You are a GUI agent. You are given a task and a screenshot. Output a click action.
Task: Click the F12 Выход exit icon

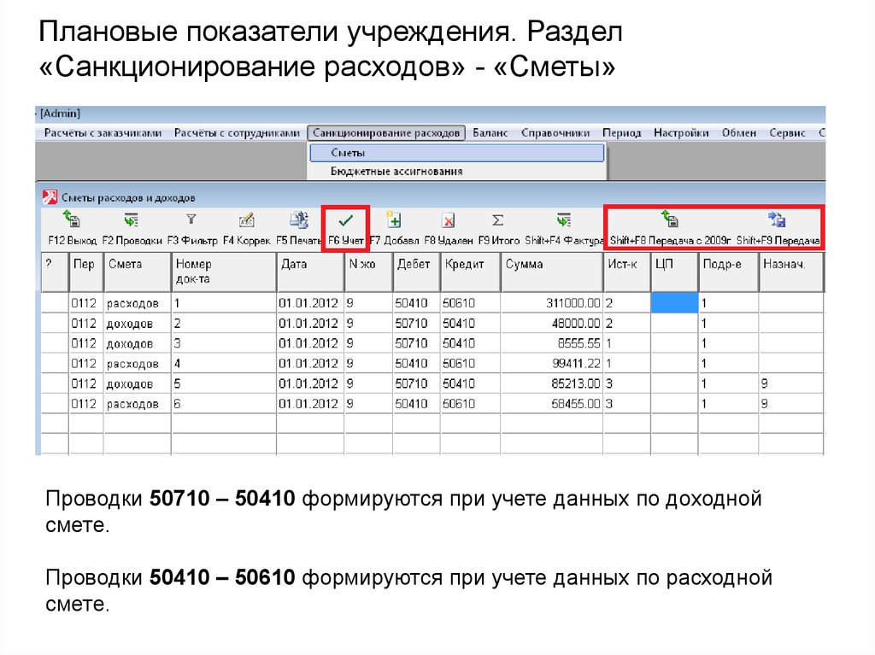72,221
